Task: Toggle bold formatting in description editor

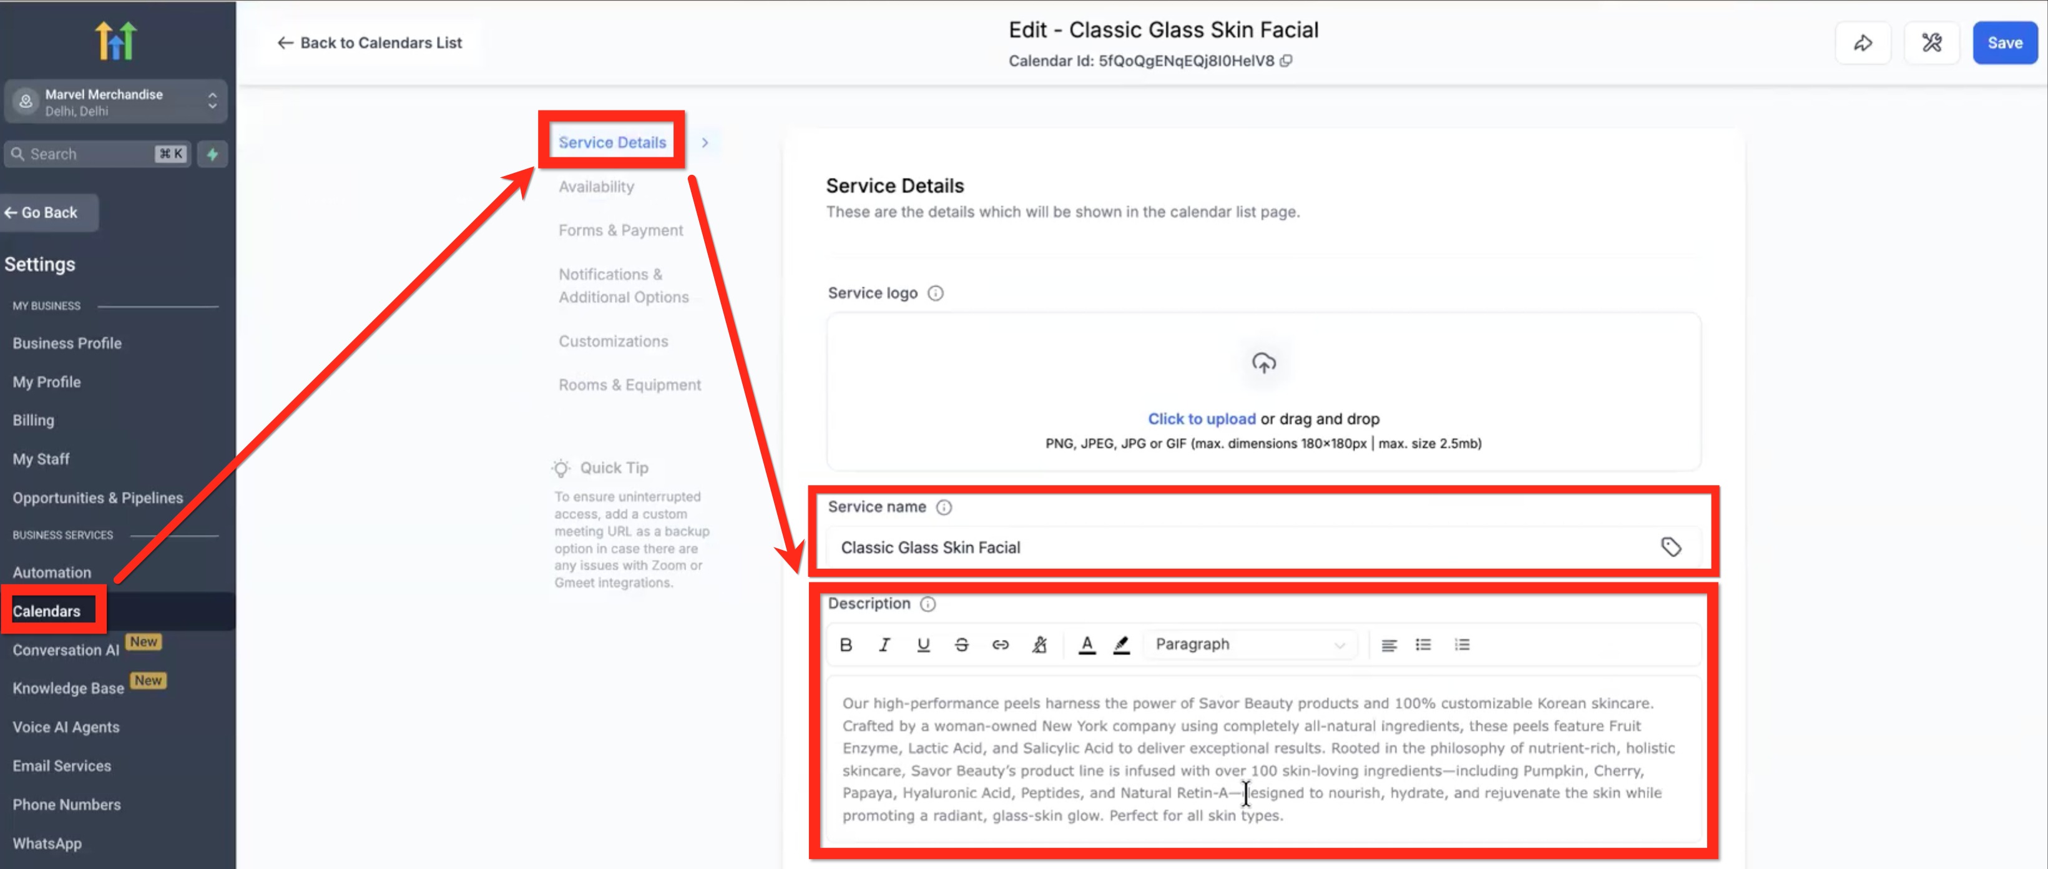Action: point(846,645)
